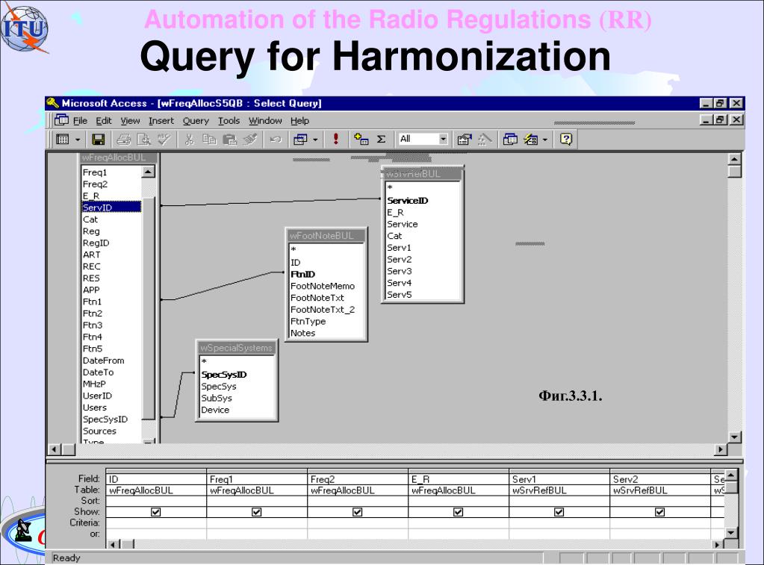Open the View menu
Screen dimensions: 764x565
[x=130, y=121]
